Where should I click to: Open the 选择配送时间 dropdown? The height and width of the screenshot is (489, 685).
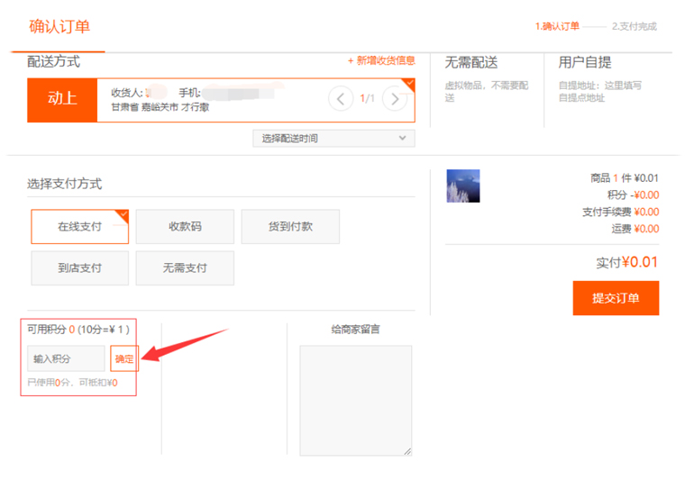[334, 138]
